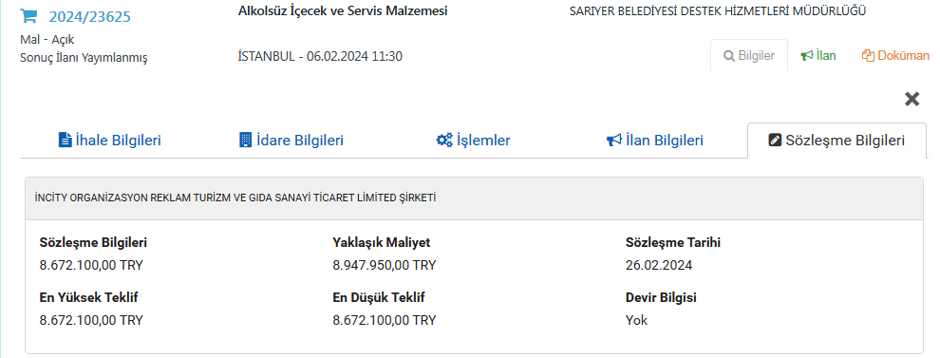
Task: Select the Bilgiler tab label
Action: [x=757, y=56]
